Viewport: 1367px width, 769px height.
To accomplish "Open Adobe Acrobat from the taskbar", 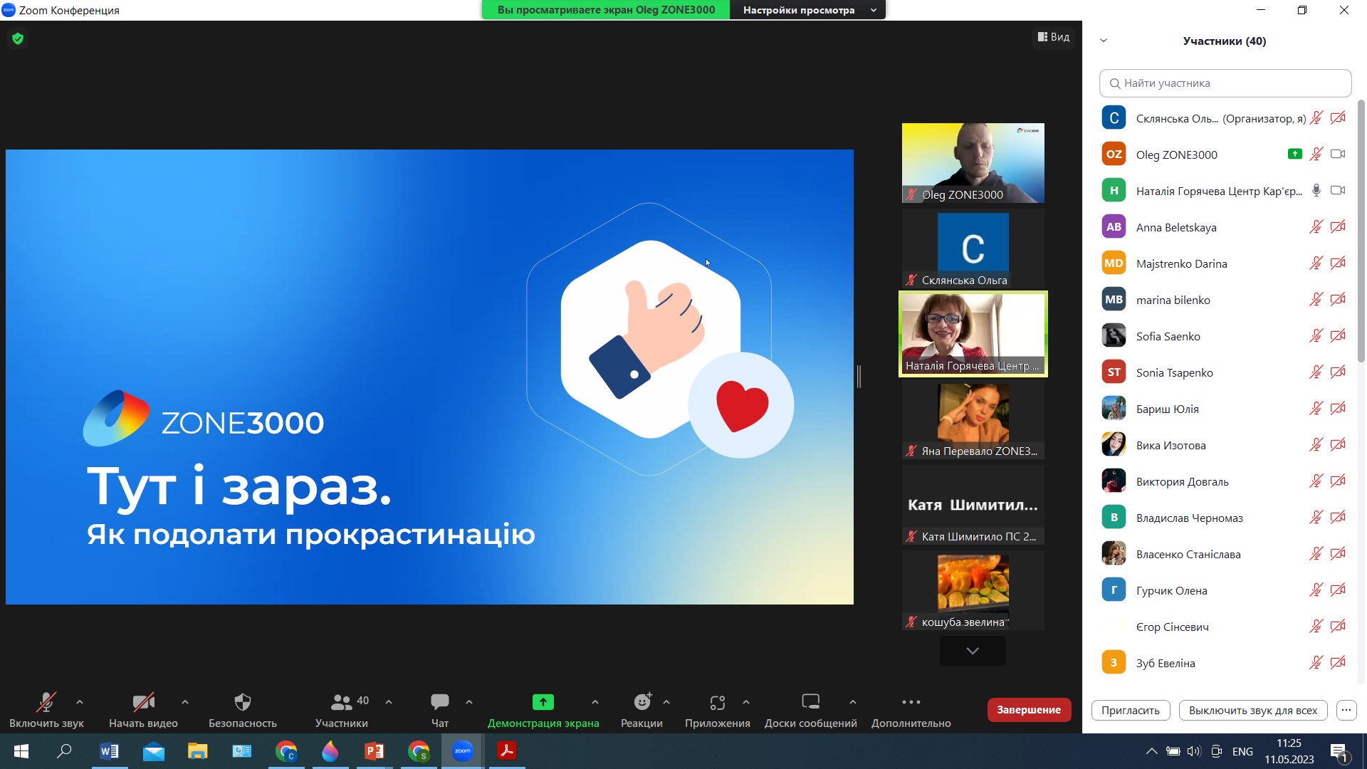I will (x=506, y=751).
